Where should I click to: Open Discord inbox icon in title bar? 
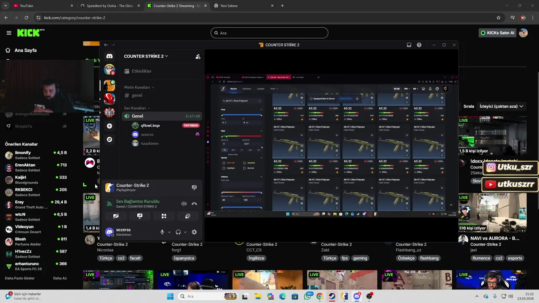[409, 45]
